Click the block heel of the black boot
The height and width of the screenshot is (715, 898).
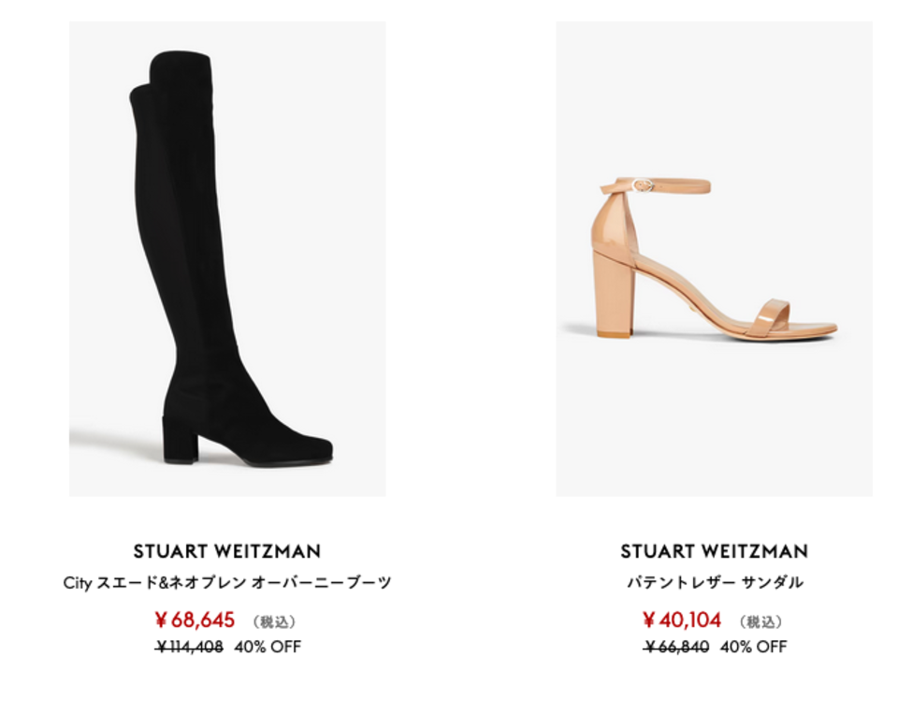180,440
